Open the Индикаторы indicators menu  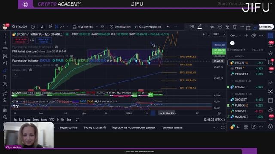[x=83, y=27]
